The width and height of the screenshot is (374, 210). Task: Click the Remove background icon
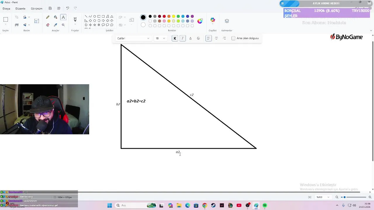click(17, 25)
